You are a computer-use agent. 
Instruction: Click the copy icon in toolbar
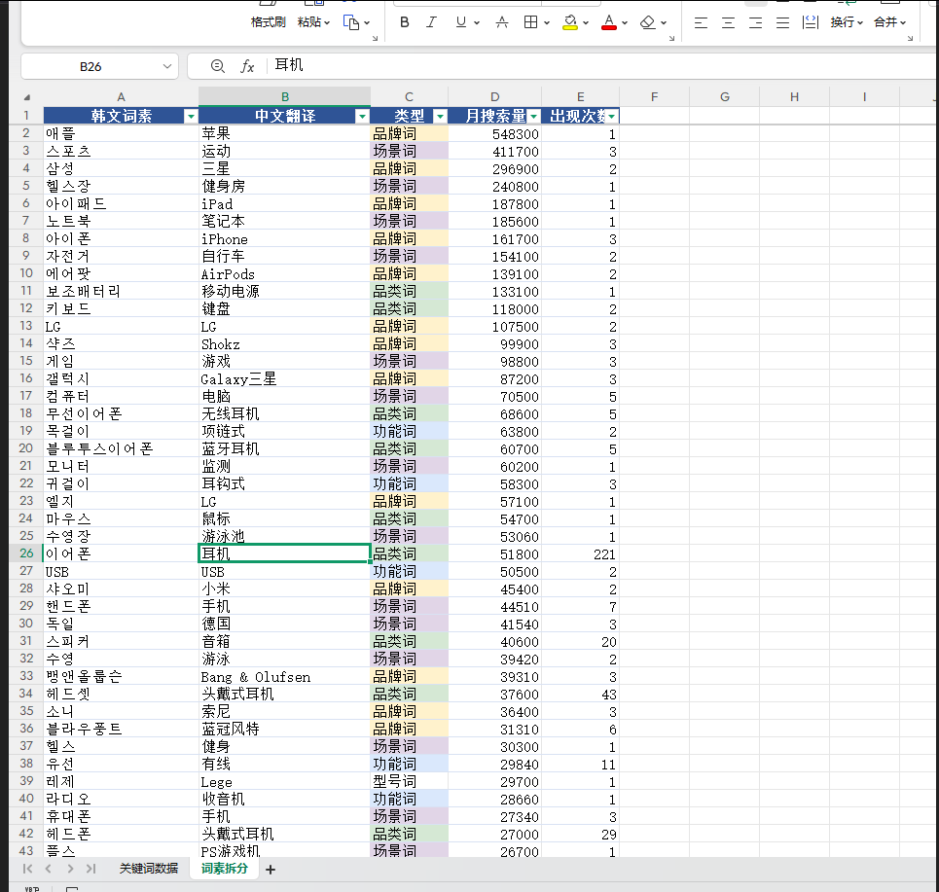[x=351, y=22]
